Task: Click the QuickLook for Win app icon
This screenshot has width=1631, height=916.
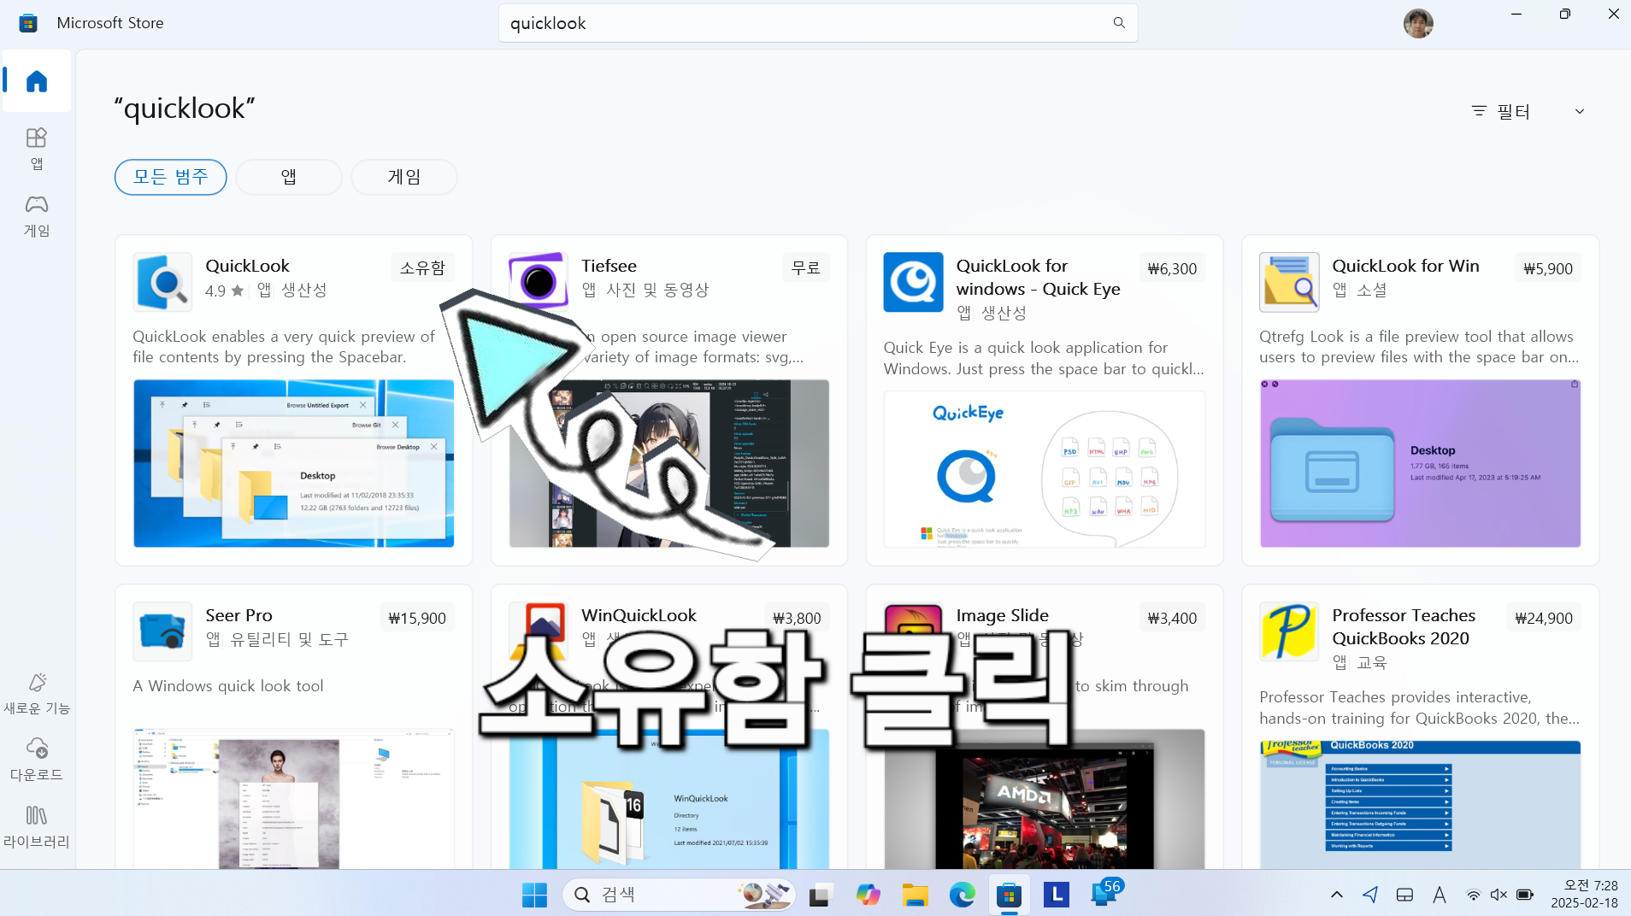Action: (1289, 281)
